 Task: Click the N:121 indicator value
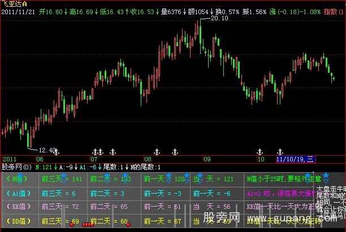(x=44, y=167)
